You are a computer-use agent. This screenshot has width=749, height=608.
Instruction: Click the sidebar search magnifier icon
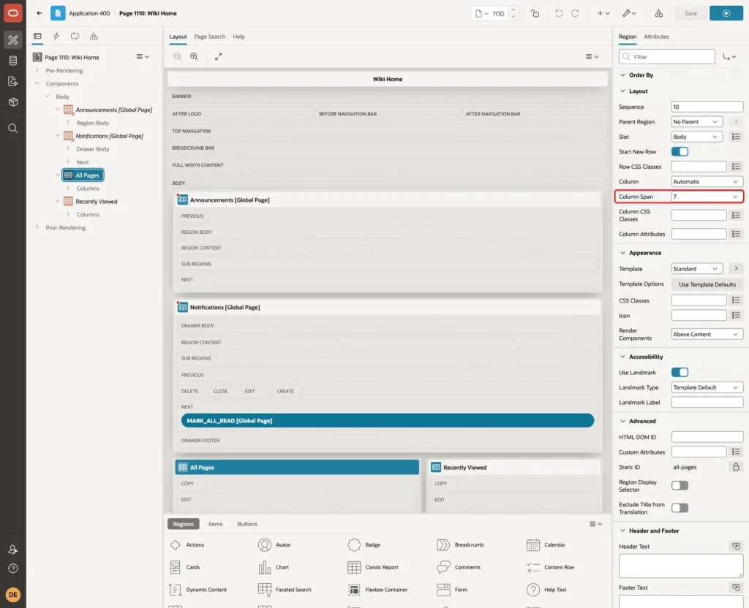click(13, 129)
